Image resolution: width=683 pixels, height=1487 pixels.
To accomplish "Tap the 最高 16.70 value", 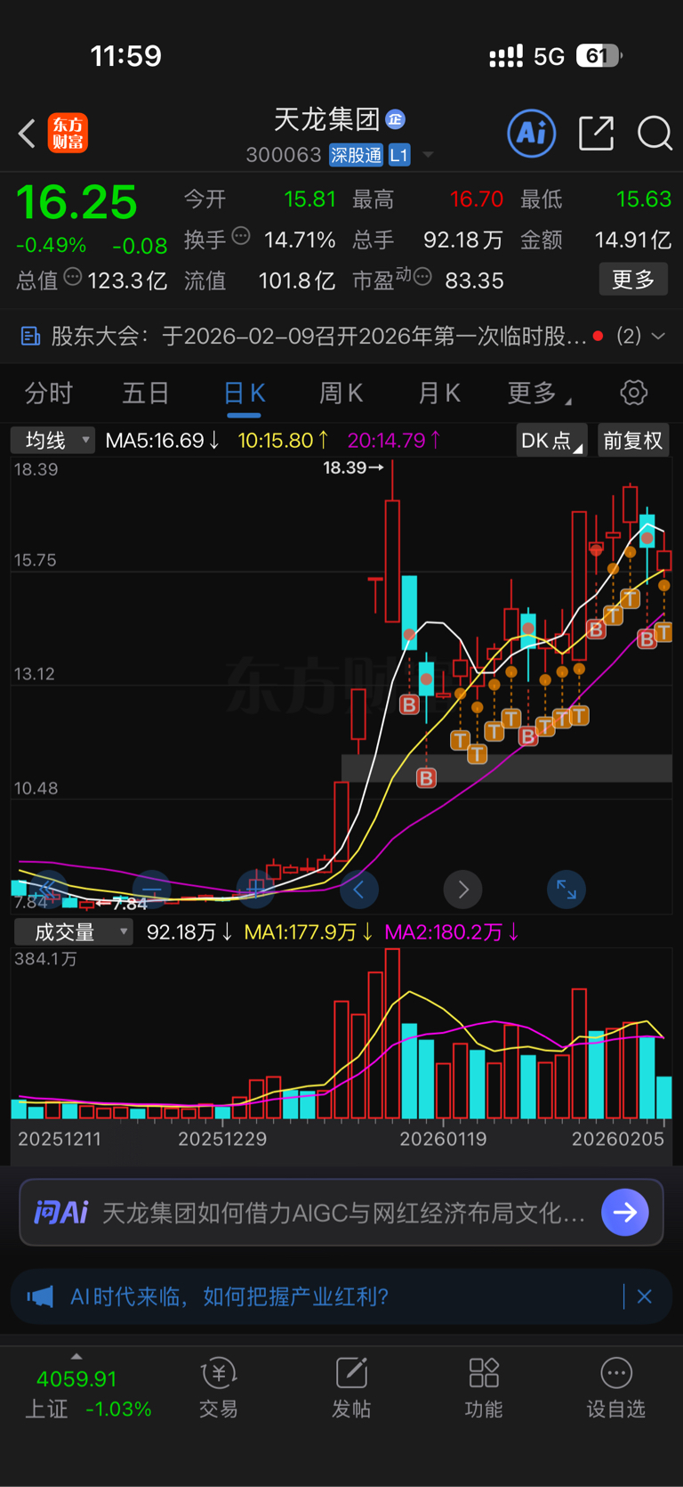I will pos(477,199).
